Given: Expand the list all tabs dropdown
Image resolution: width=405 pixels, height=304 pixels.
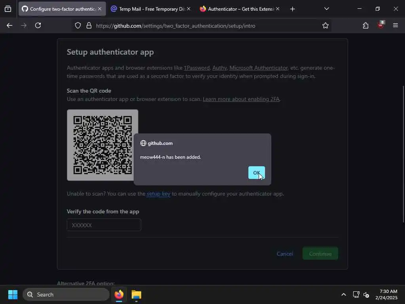Looking at the screenshot, I should tap(326, 9).
